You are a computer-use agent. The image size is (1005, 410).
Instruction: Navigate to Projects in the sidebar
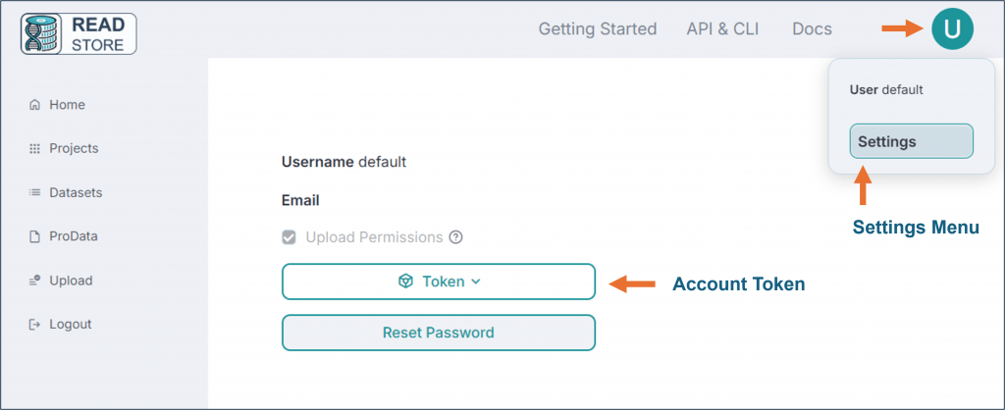pos(74,149)
